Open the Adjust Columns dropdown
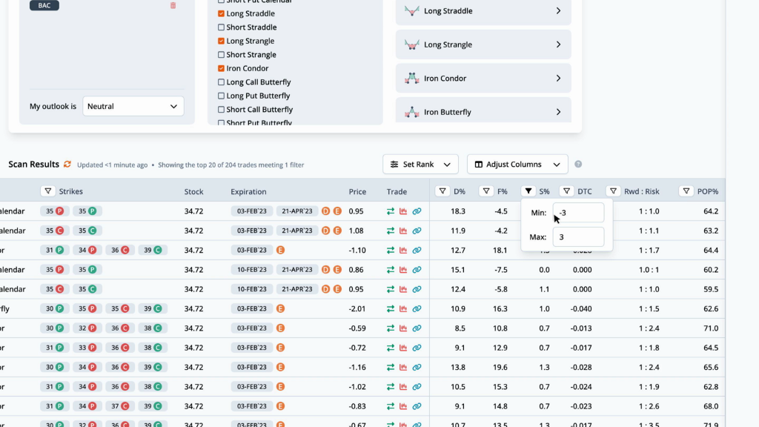This screenshot has width=759, height=427. [517, 164]
